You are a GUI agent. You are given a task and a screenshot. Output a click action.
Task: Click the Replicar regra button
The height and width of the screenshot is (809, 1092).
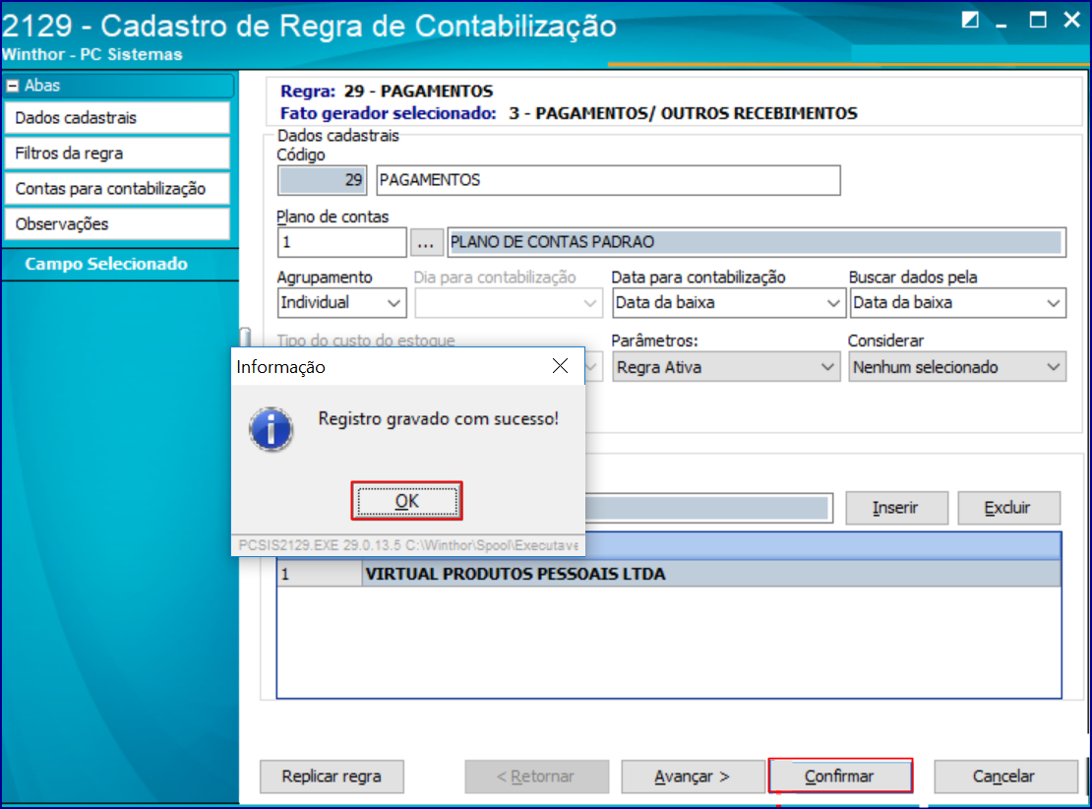click(x=332, y=777)
